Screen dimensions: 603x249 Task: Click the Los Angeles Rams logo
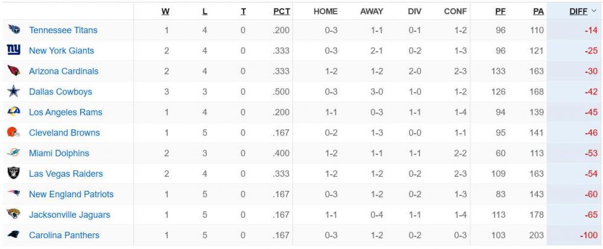(x=13, y=112)
